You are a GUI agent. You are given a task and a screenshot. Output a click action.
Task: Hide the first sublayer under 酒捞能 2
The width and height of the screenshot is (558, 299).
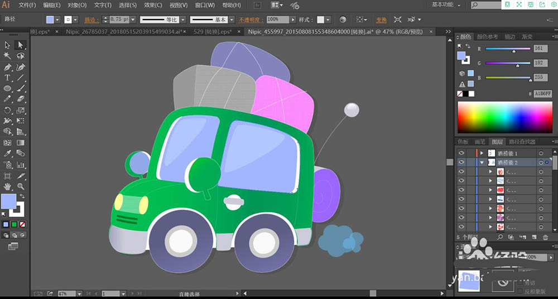461,172
